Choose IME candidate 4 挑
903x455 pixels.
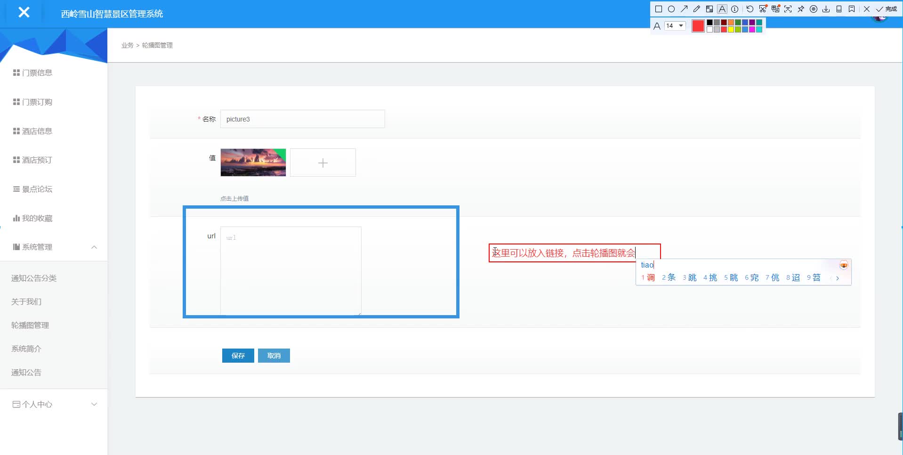710,277
